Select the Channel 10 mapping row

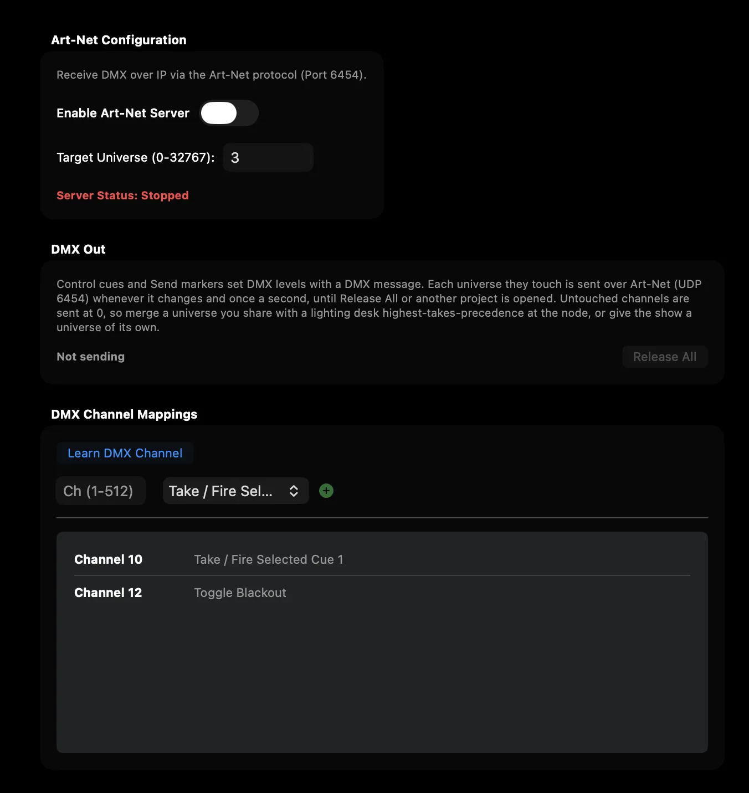coord(382,559)
